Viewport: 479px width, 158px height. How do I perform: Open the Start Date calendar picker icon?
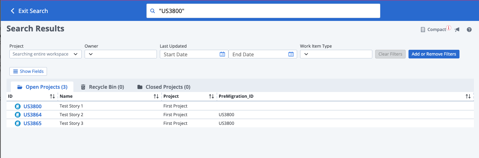click(222, 54)
